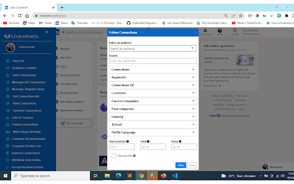This screenshot has width=294, height=184.
Task: Tick the View profile checkbox
Action: coord(114,155)
